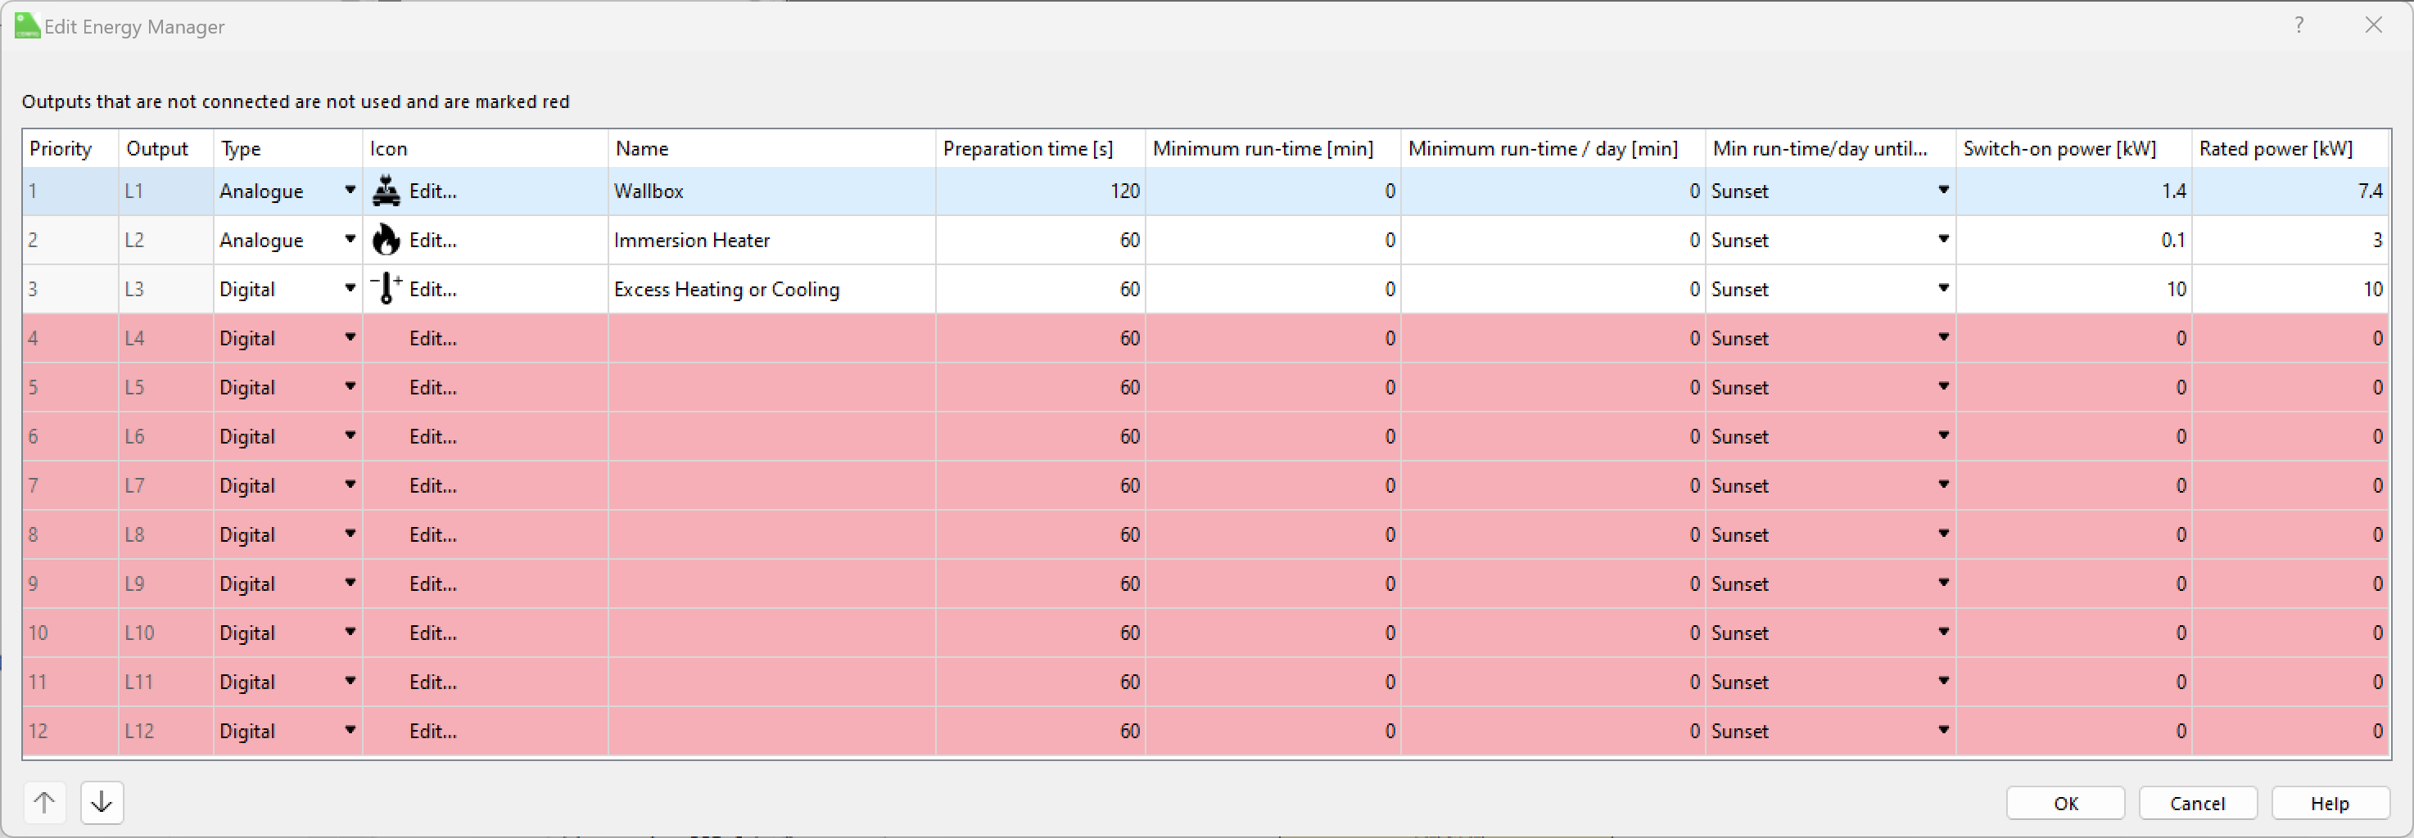Viewport: 2414px width, 838px height.
Task: Click the Preparation time column header
Action: click(x=1027, y=149)
